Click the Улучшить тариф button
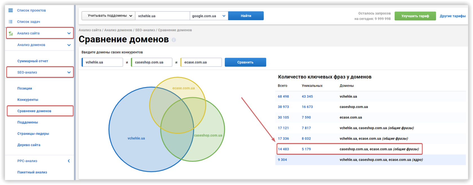The image size is (473, 185). pos(415,16)
